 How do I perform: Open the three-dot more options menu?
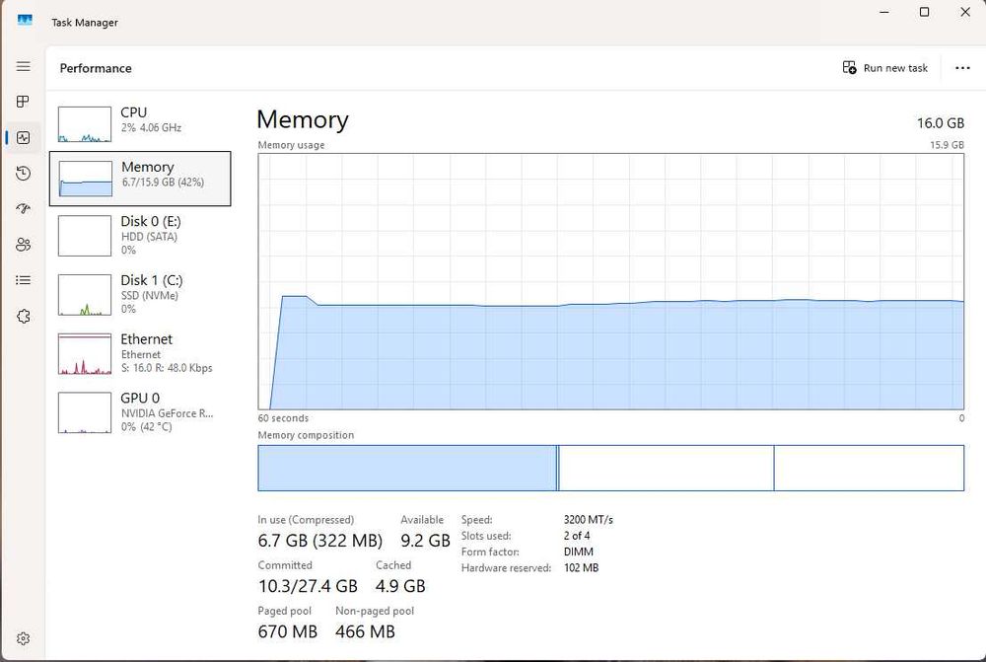(x=962, y=68)
